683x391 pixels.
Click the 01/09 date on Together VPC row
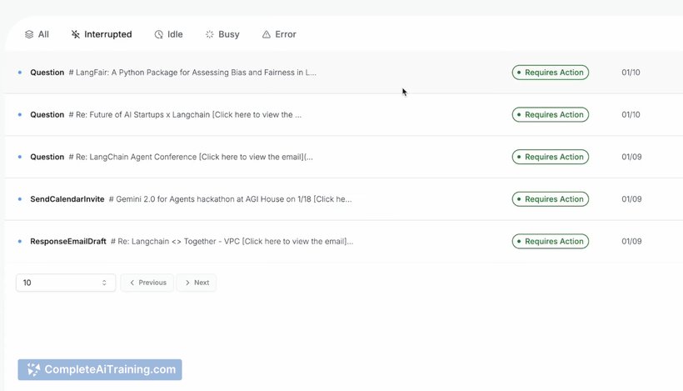pos(631,242)
